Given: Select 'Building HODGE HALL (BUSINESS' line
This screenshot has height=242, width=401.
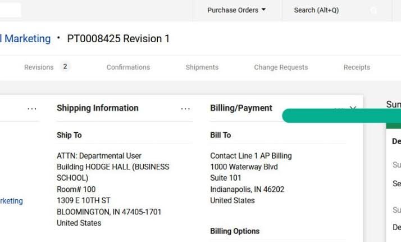Looking at the screenshot, I should pos(113,167).
